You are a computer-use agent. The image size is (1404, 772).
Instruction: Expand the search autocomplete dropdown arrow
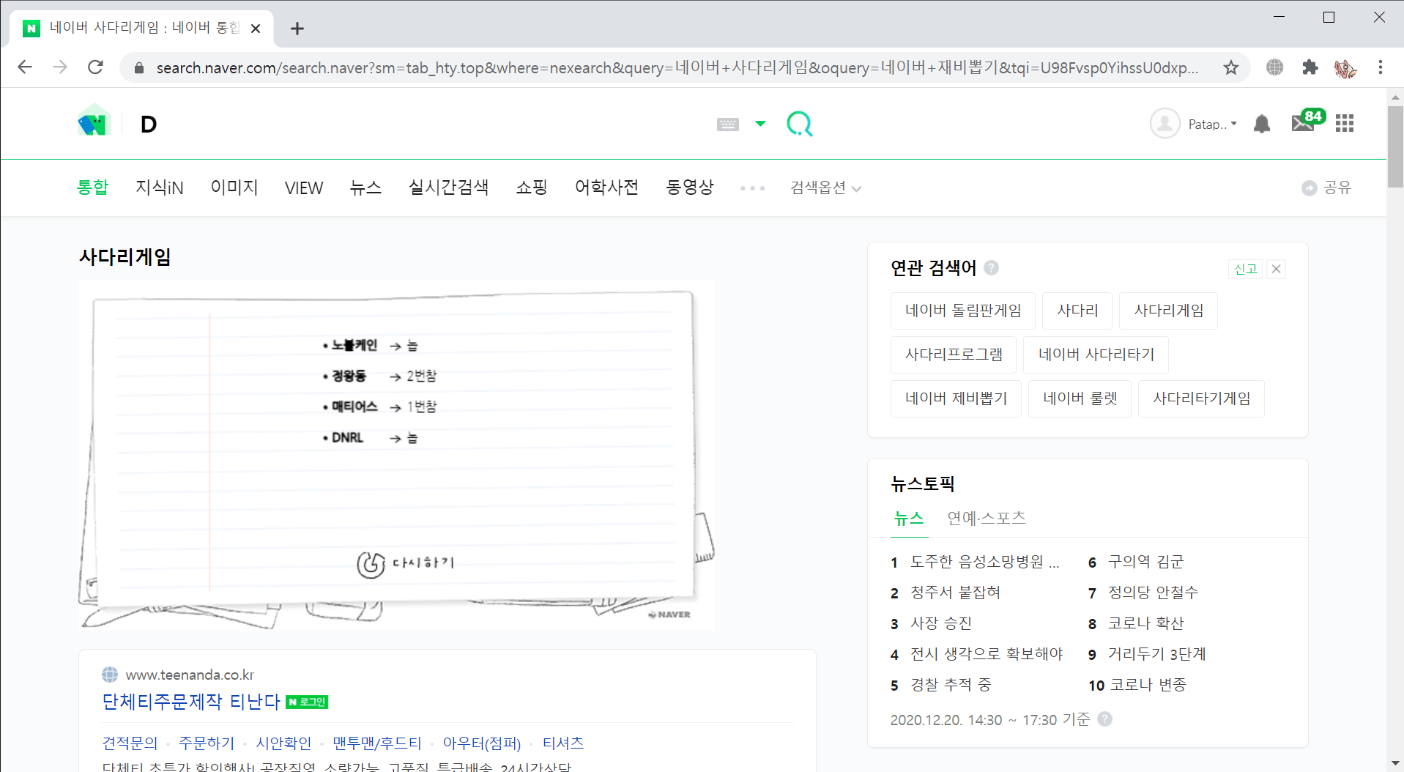(760, 124)
